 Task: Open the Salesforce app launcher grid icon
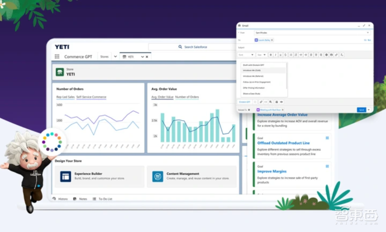(x=56, y=56)
